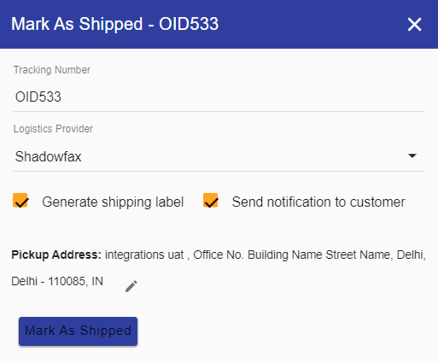Click the Logistics Provider field label

(x=53, y=129)
